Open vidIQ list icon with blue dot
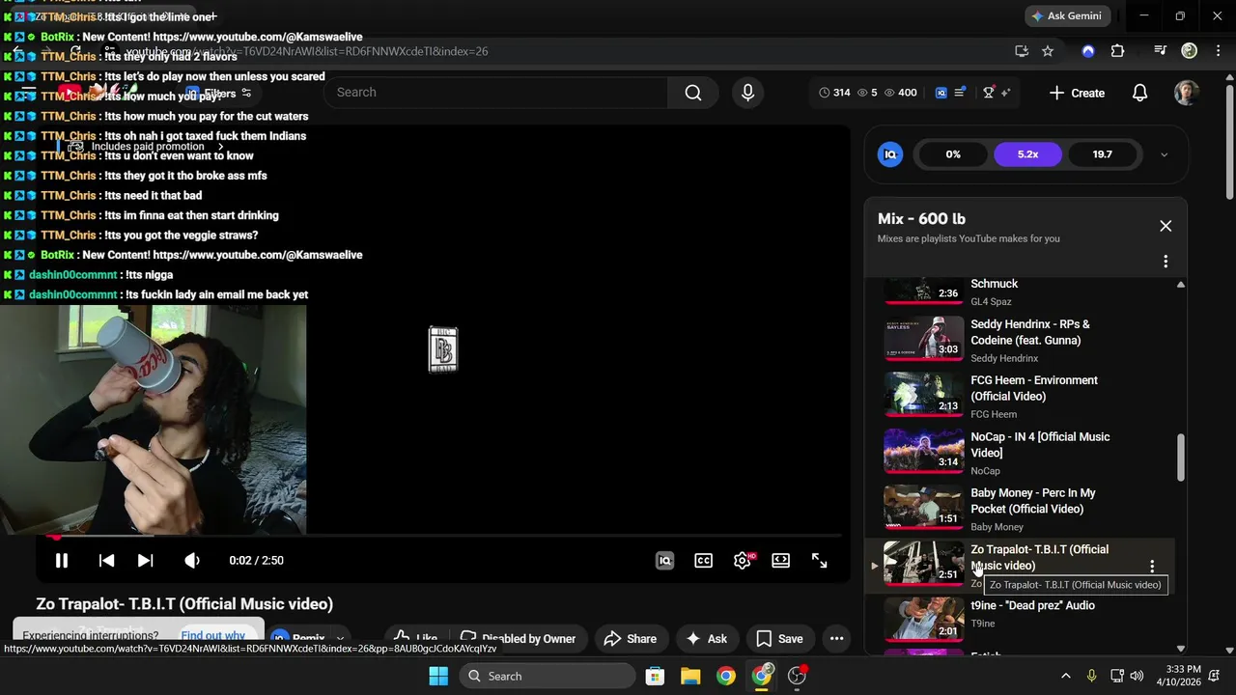Image resolution: width=1236 pixels, height=695 pixels. click(x=960, y=93)
